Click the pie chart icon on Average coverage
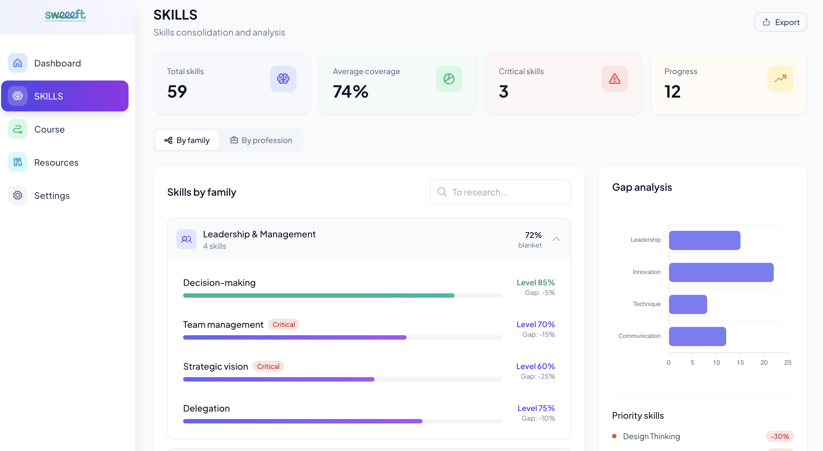The image size is (823, 451). 448,79
